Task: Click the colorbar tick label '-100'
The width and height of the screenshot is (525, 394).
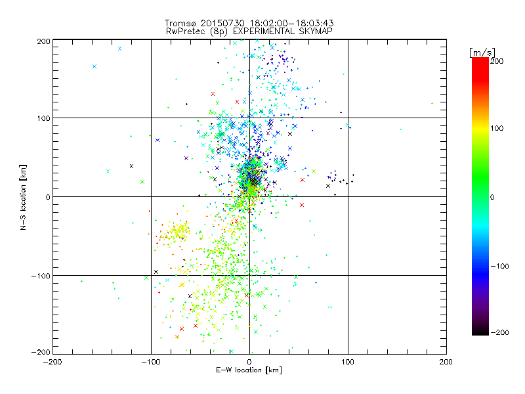Action: click(x=499, y=266)
